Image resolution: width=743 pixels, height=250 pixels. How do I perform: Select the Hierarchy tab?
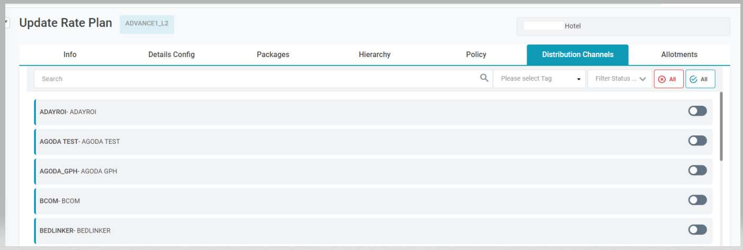pos(374,54)
